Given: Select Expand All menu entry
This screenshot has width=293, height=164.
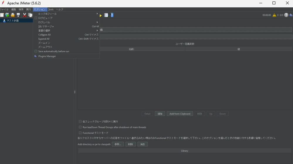Looking at the screenshot, I should coord(66,39).
